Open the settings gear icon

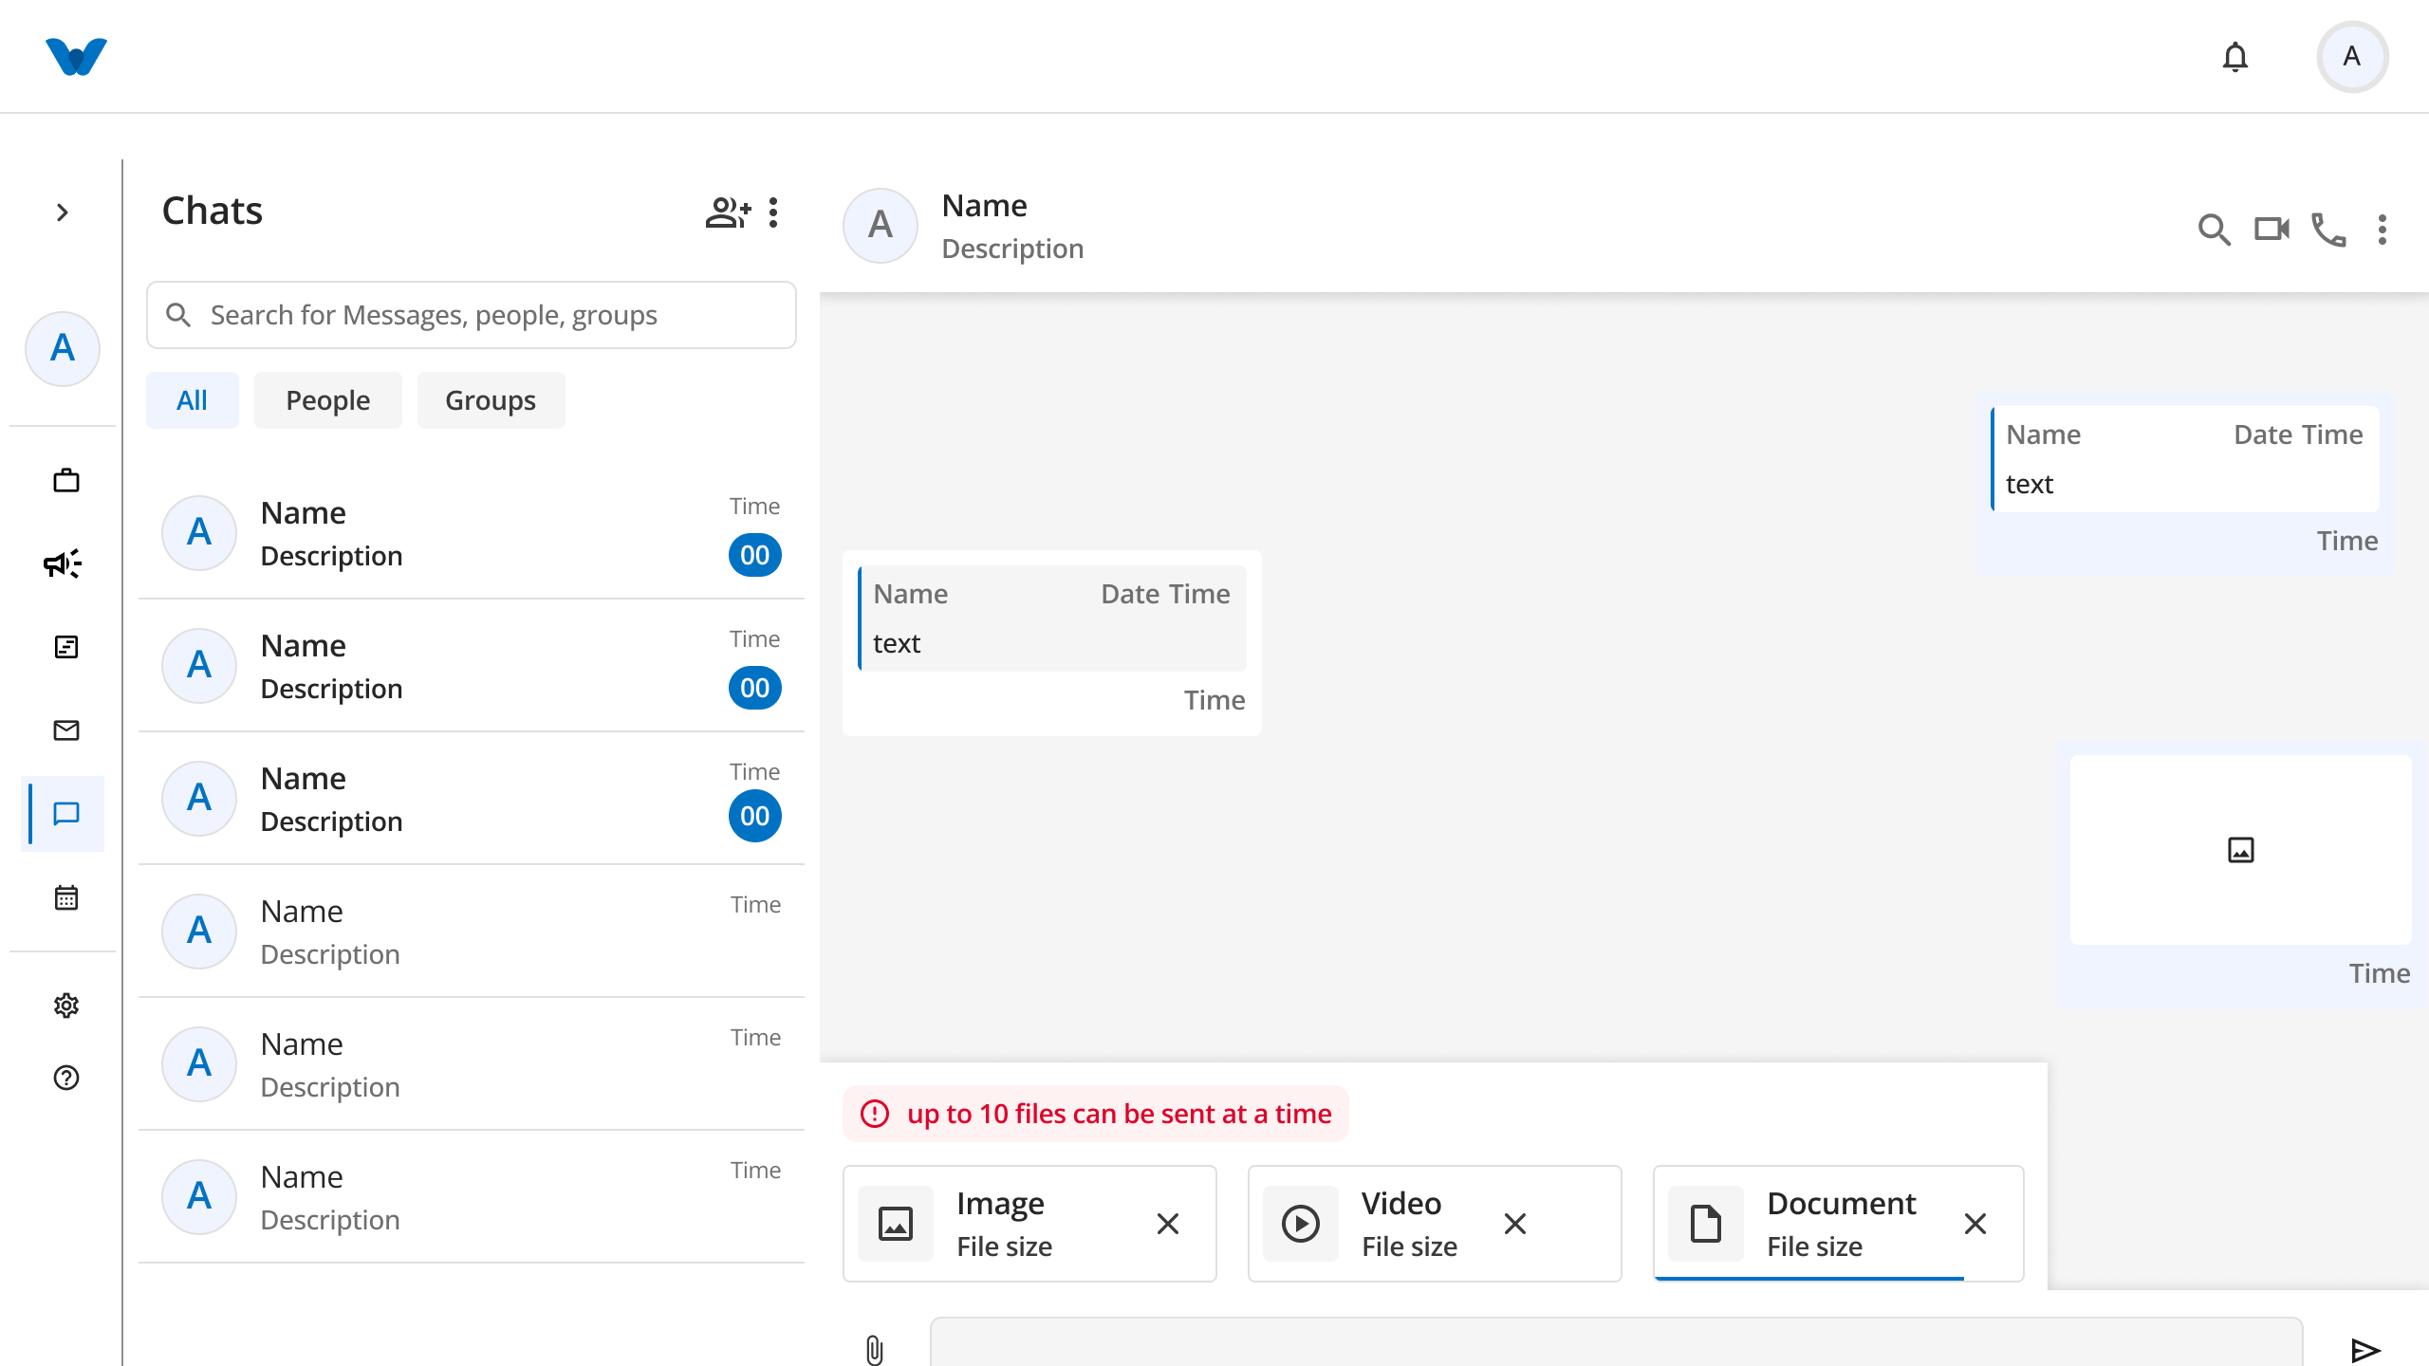(x=65, y=1006)
